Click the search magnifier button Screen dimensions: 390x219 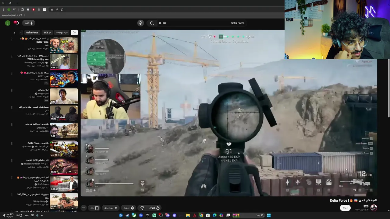pos(152,23)
